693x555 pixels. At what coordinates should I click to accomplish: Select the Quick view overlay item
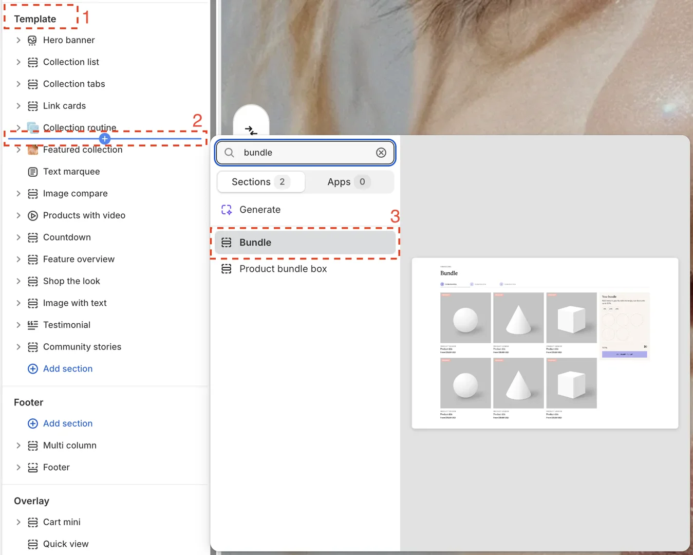click(x=66, y=544)
